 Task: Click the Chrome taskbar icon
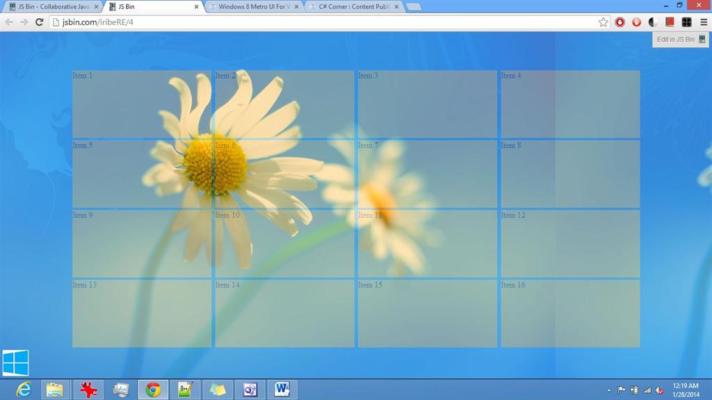153,390
